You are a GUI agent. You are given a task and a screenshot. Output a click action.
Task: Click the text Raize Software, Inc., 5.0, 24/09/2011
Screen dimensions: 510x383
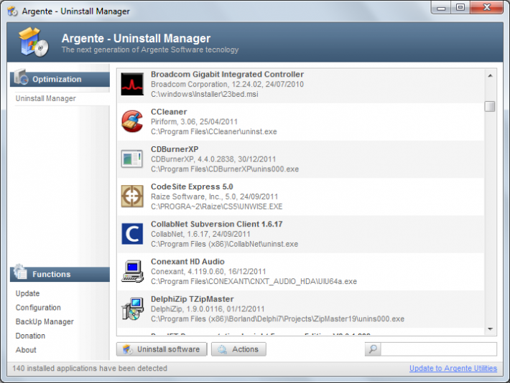click(214, 197)
